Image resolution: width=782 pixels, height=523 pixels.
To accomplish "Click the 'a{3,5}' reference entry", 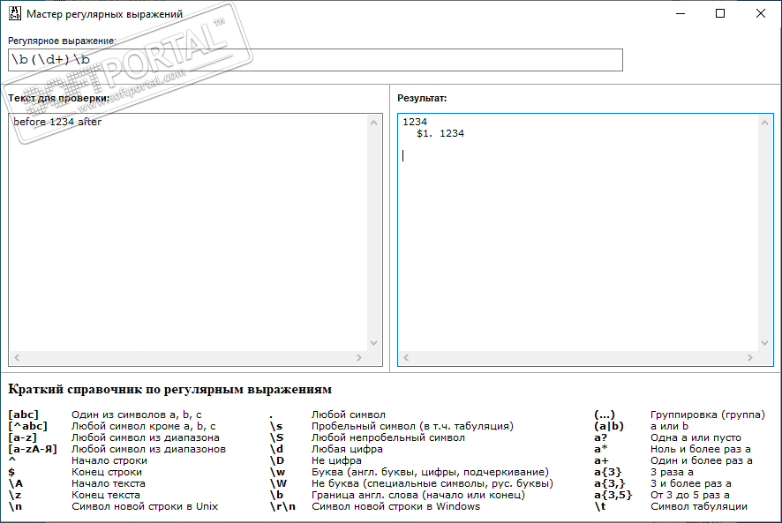I will [613, 495].
